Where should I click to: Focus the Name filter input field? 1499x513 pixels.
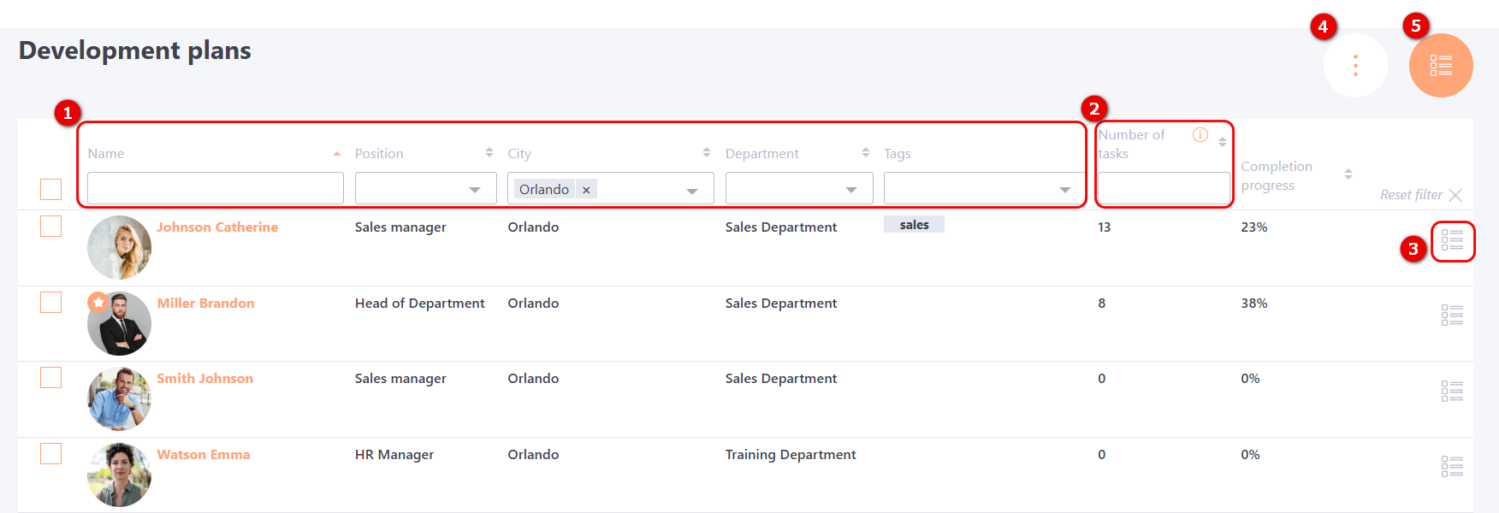click(215, 189)
